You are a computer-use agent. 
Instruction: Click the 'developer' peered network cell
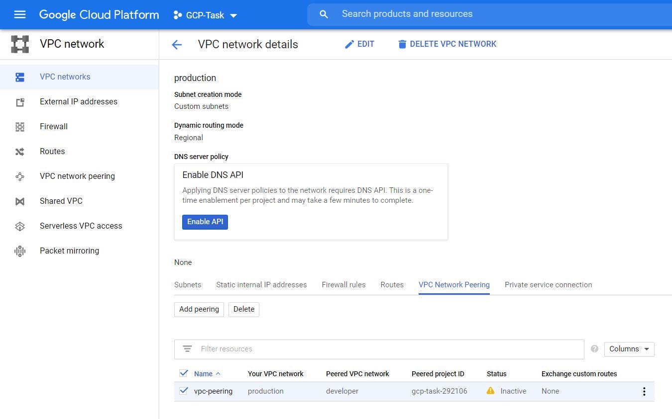[x=342, y=391]
